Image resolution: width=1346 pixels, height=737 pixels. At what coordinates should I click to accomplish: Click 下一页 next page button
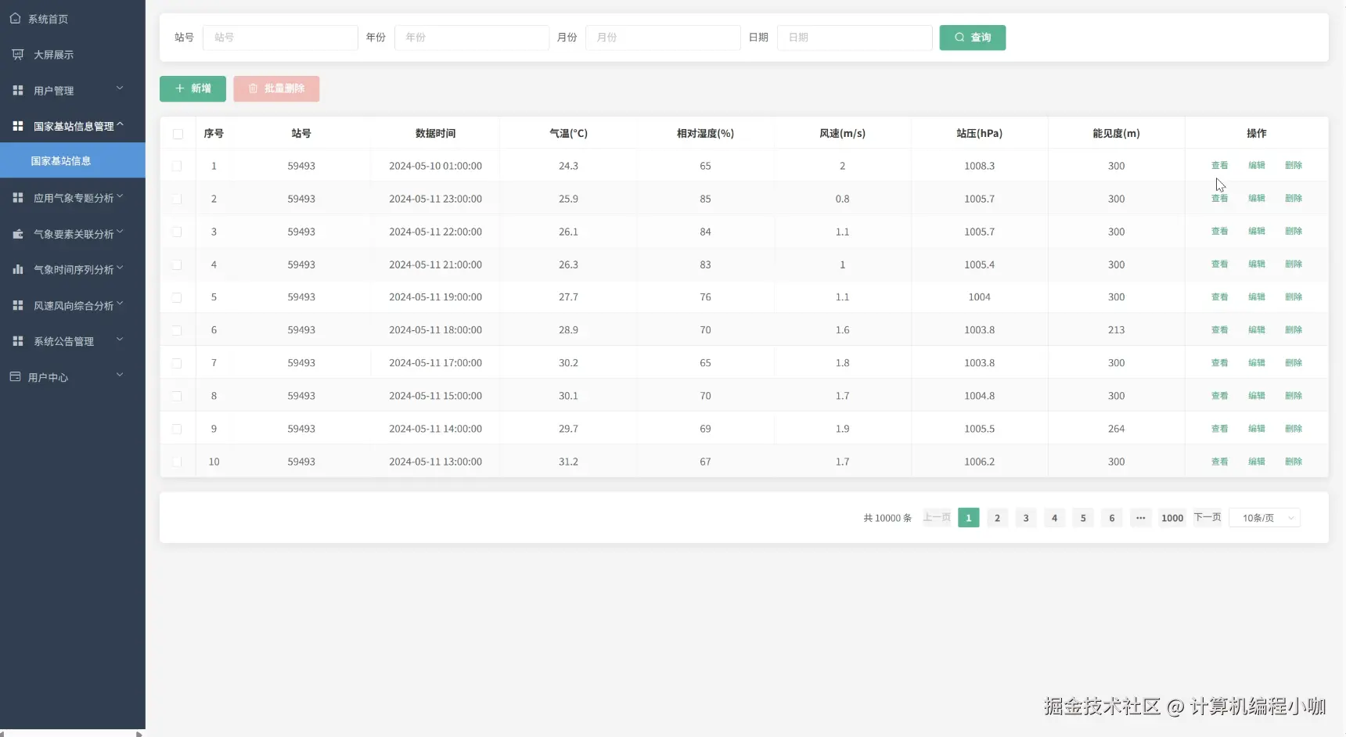[x=1207, y=518]
